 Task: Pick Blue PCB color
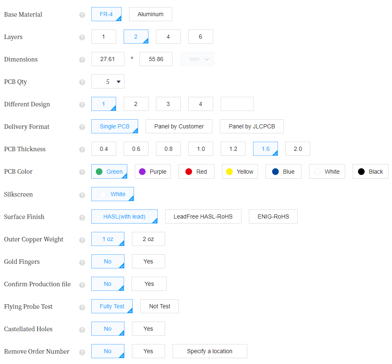pyautogui.click(x=283, y=172)
